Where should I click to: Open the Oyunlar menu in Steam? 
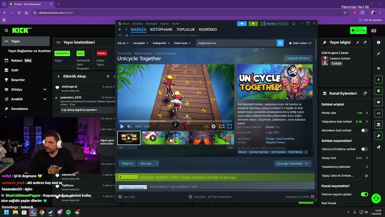coord(165,24)
